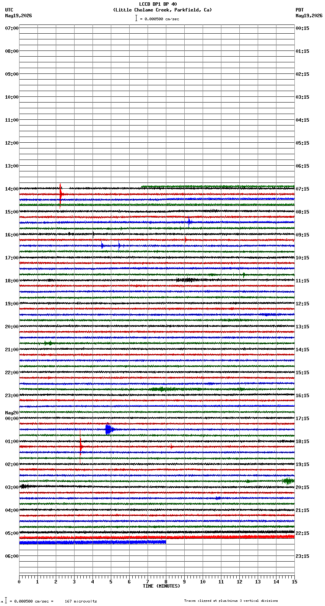
Task: Click the blue event burst on the 00:30 trace
Action: coord(109,429)
